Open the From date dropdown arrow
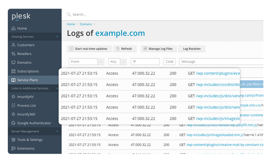 coord(101,62)
